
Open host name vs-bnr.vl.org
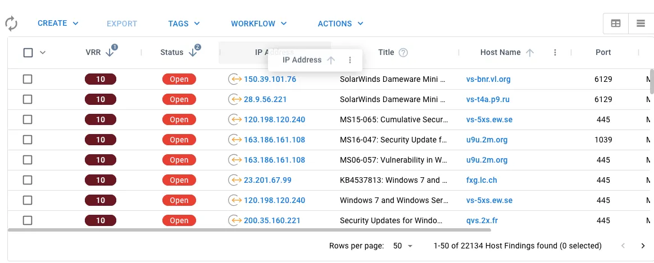pyautogui.click(x=488, y=79)
